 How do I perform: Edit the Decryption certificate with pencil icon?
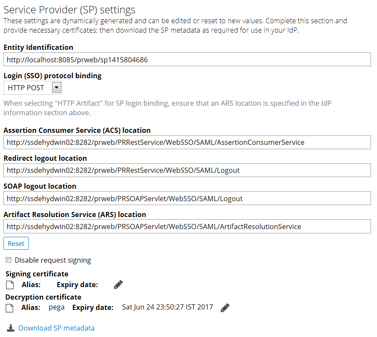[225, 307]
